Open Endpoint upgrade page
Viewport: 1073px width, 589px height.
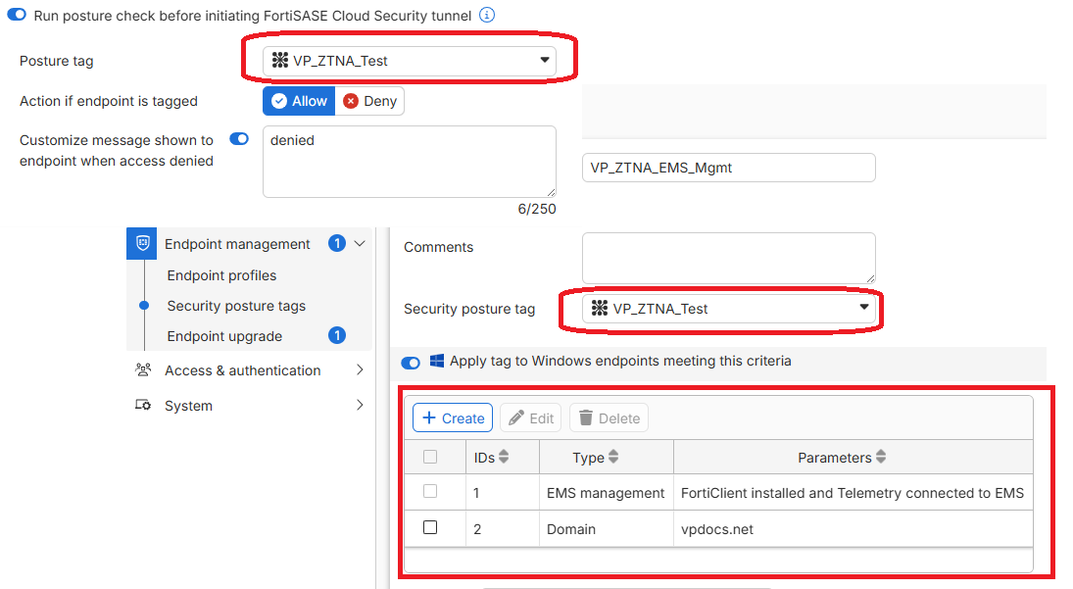click(x=224, y=336)
